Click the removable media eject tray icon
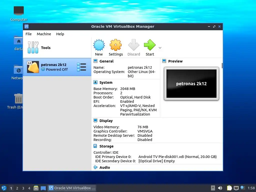Image resolution: width=256 pixels, height=192 pixels. [213, 188]
